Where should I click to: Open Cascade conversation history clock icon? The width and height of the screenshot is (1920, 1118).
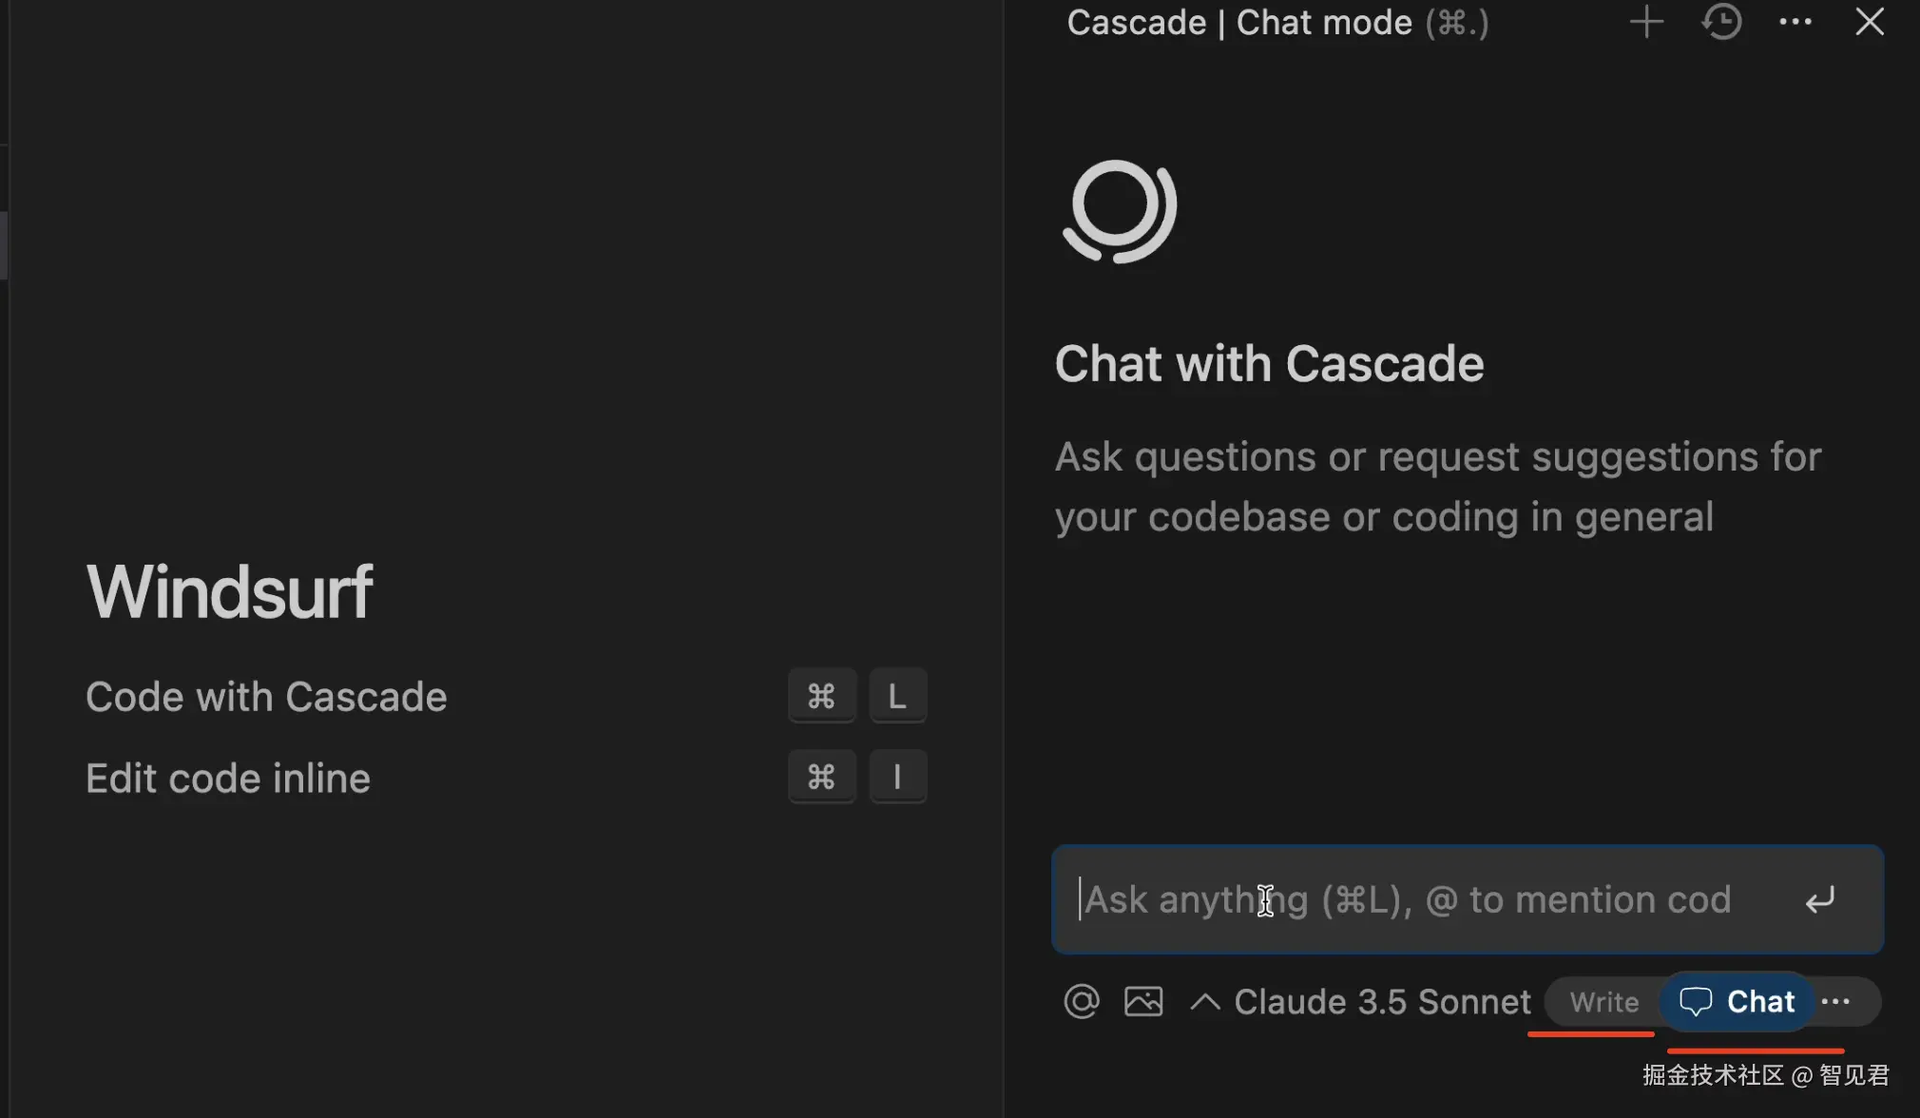[x=1721, y=22]
